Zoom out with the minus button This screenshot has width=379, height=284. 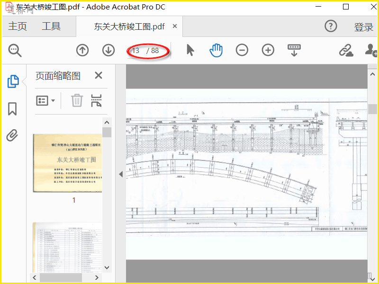point(242,50)
